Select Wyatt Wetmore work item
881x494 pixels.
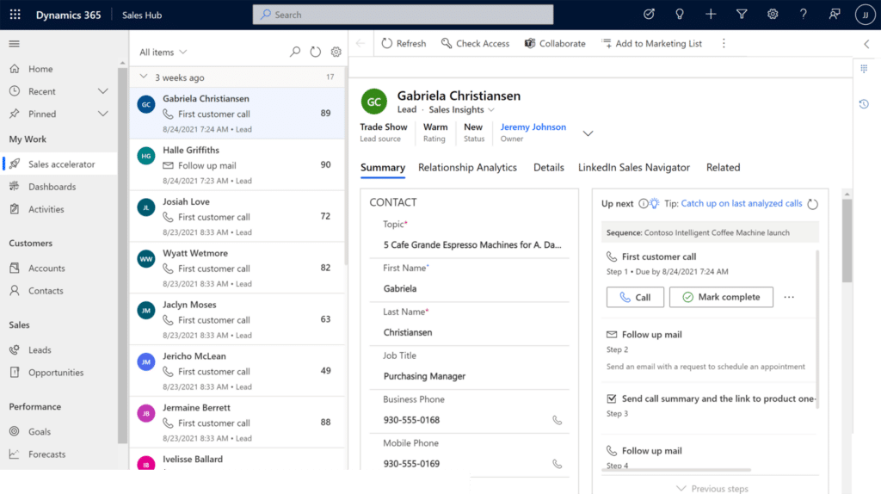pyautogui.click(x=237, y=268)
